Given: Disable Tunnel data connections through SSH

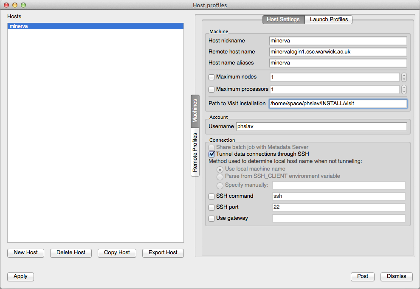Looking at the screenshot, I should pos(211,154).
